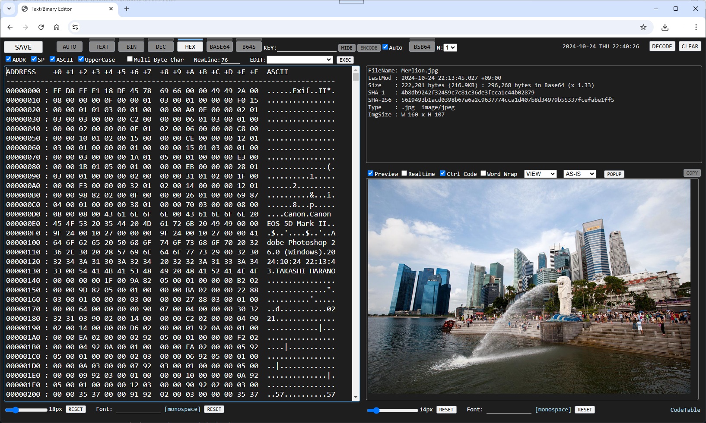Select the BSB64 mode button
The image size is (706, 423).
(x=422, y=47)
